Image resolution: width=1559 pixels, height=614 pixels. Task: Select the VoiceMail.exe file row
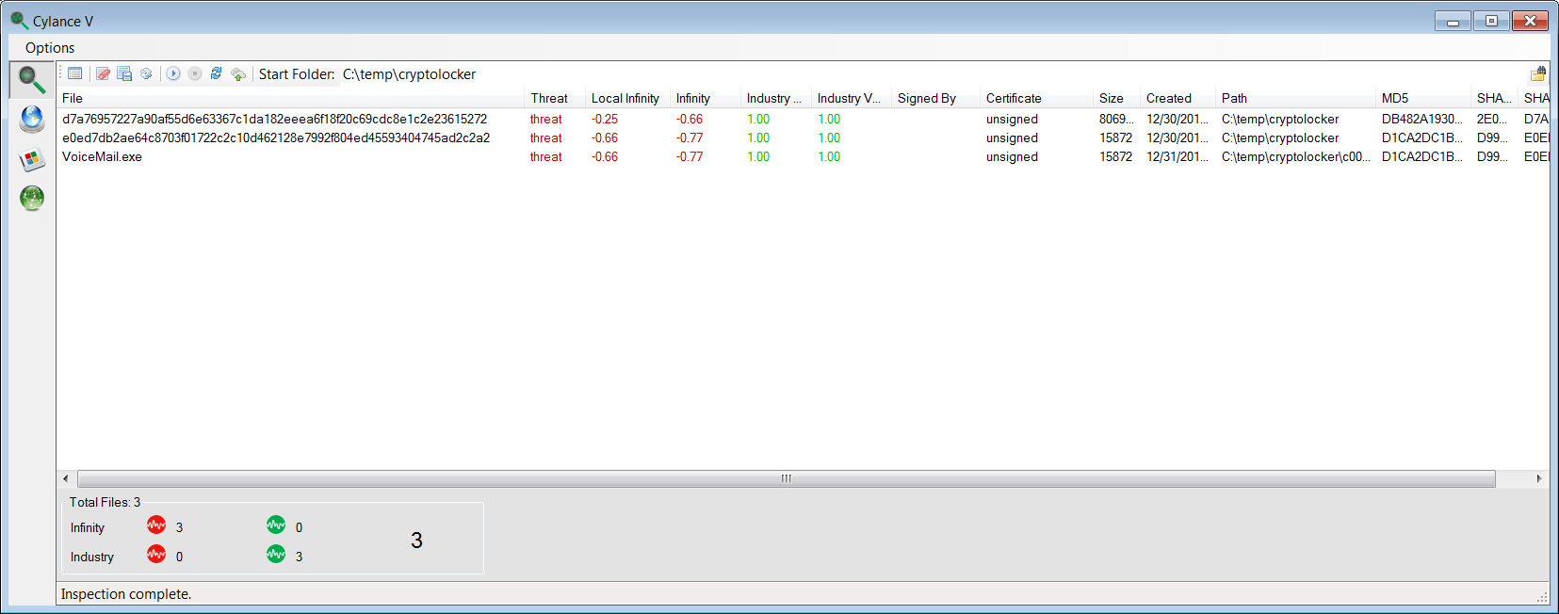tap(804, 156)
